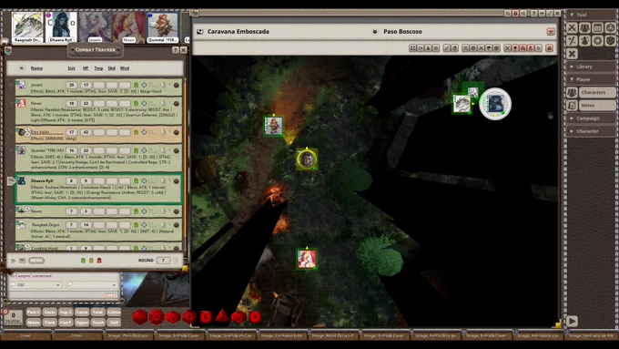The image size is (619, 349).
Task: Click the next round arrow beside Round
Action: click(x=176, y=260)
